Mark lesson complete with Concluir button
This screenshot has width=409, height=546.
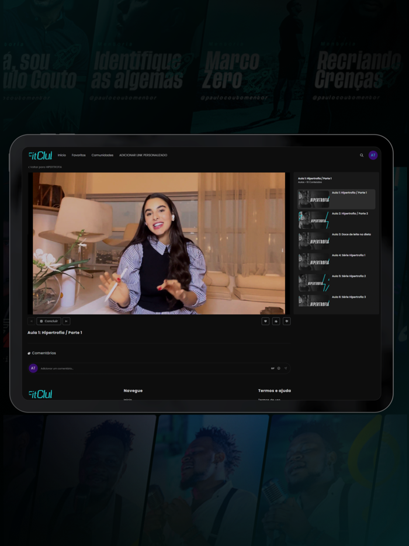pyautogui.click(x=48, y=321)
